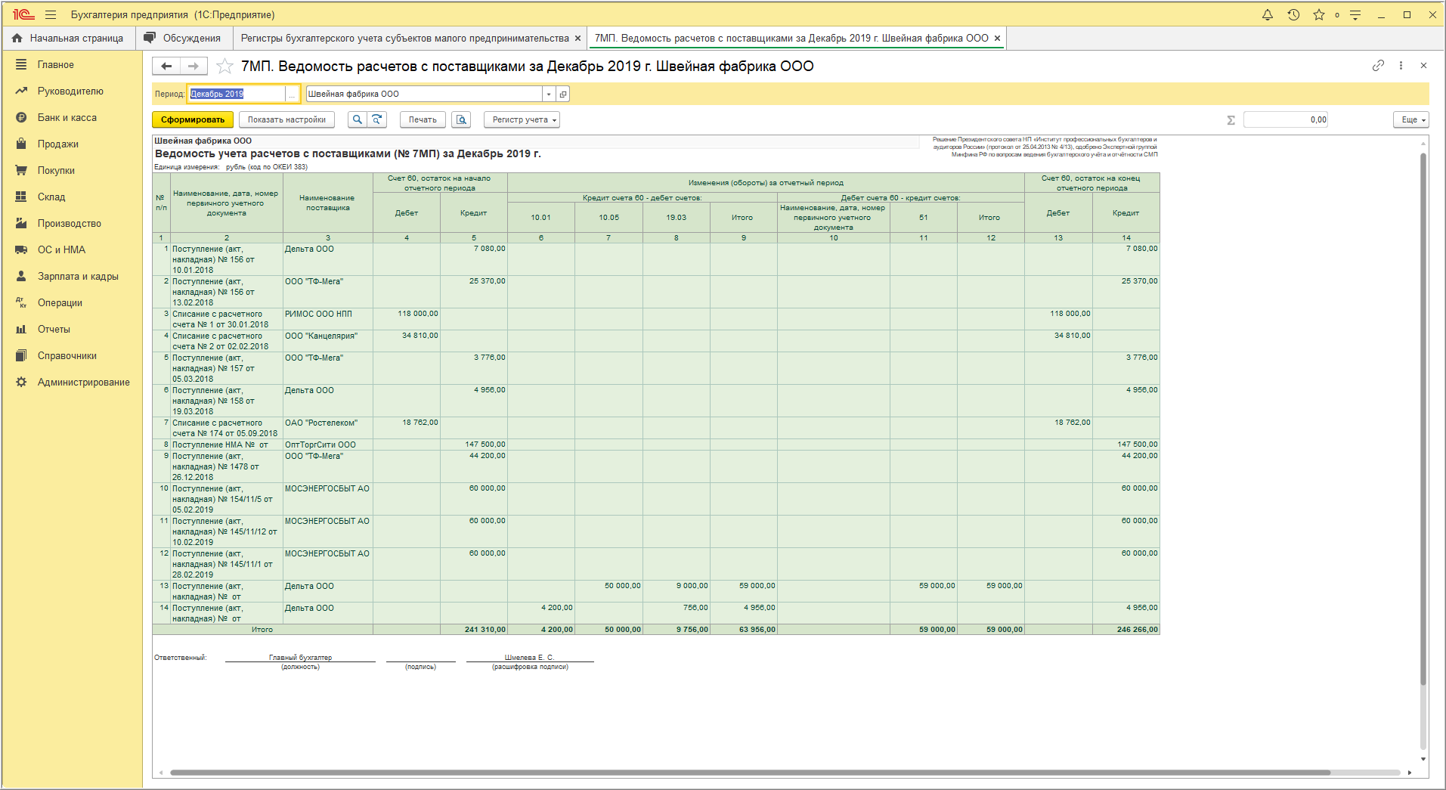This screenshot has height=790, width=1446.
Task: Open Руководителю section
Action: (72, 91)
